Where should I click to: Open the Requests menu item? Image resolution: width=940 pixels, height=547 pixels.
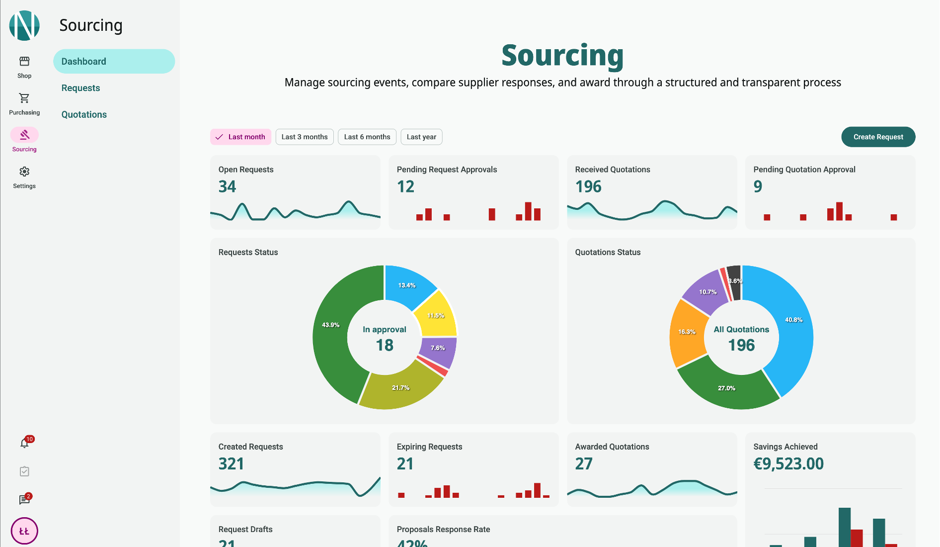pos(81,88)
